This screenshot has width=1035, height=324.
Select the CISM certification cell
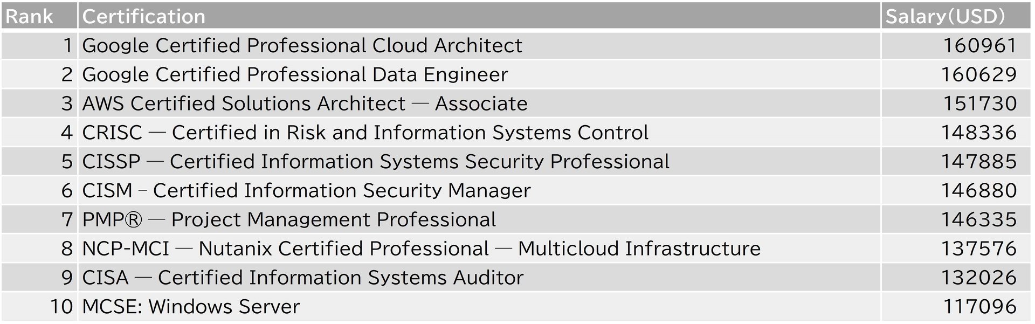(479, 191)
